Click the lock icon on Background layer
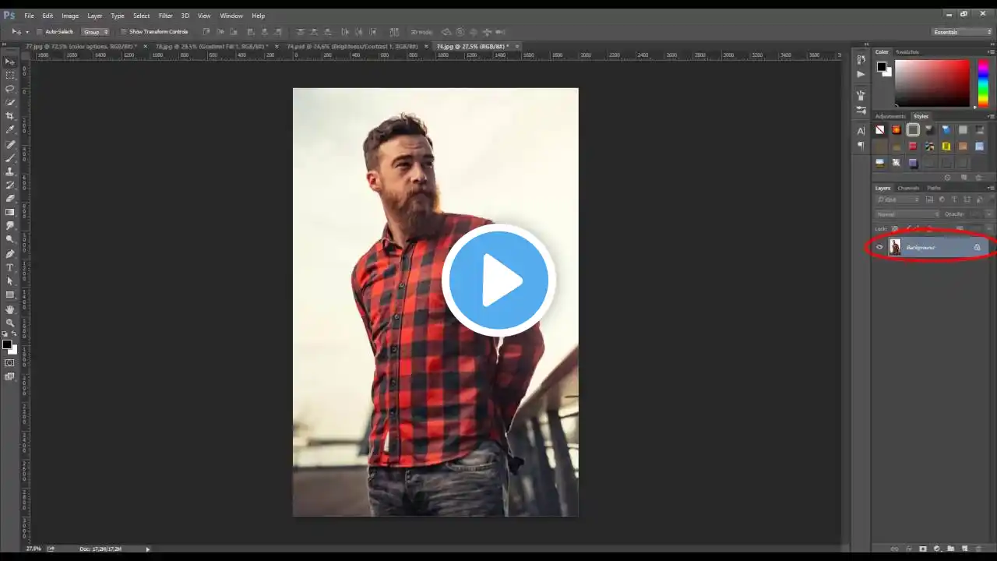 point(977,248)
